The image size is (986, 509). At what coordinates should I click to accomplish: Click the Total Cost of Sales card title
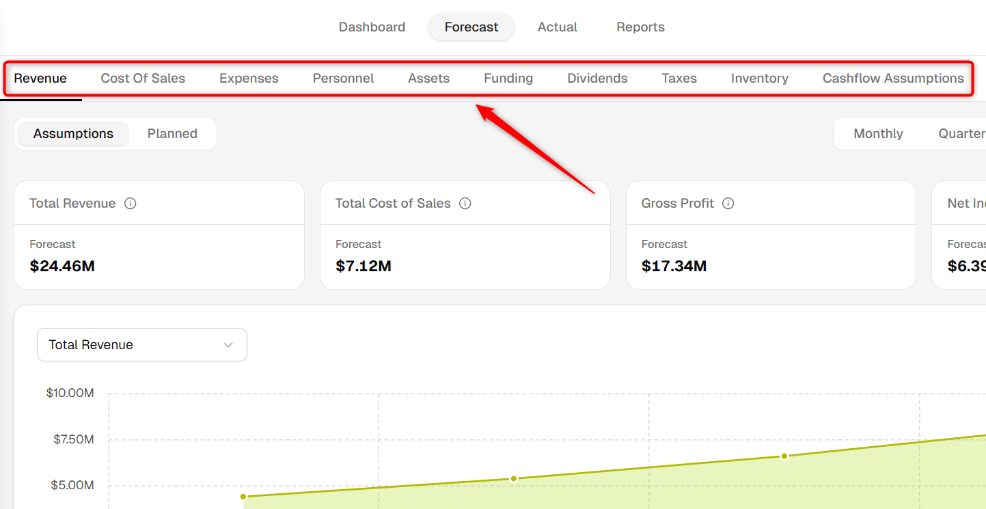[x=393, y=204]
